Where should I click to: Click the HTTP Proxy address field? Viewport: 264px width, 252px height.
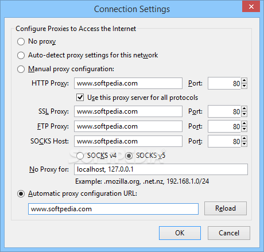pos(128,83)
